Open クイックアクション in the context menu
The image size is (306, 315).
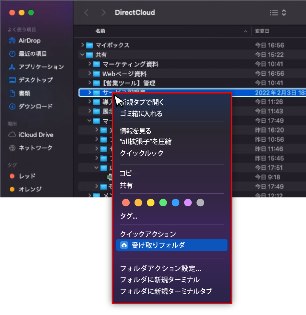(148, 234)
